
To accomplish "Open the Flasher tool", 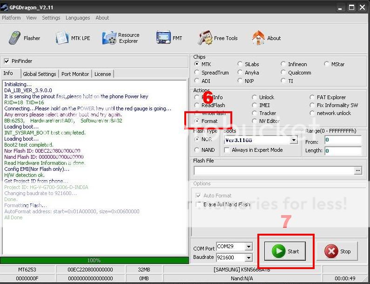I will point(25,38).
